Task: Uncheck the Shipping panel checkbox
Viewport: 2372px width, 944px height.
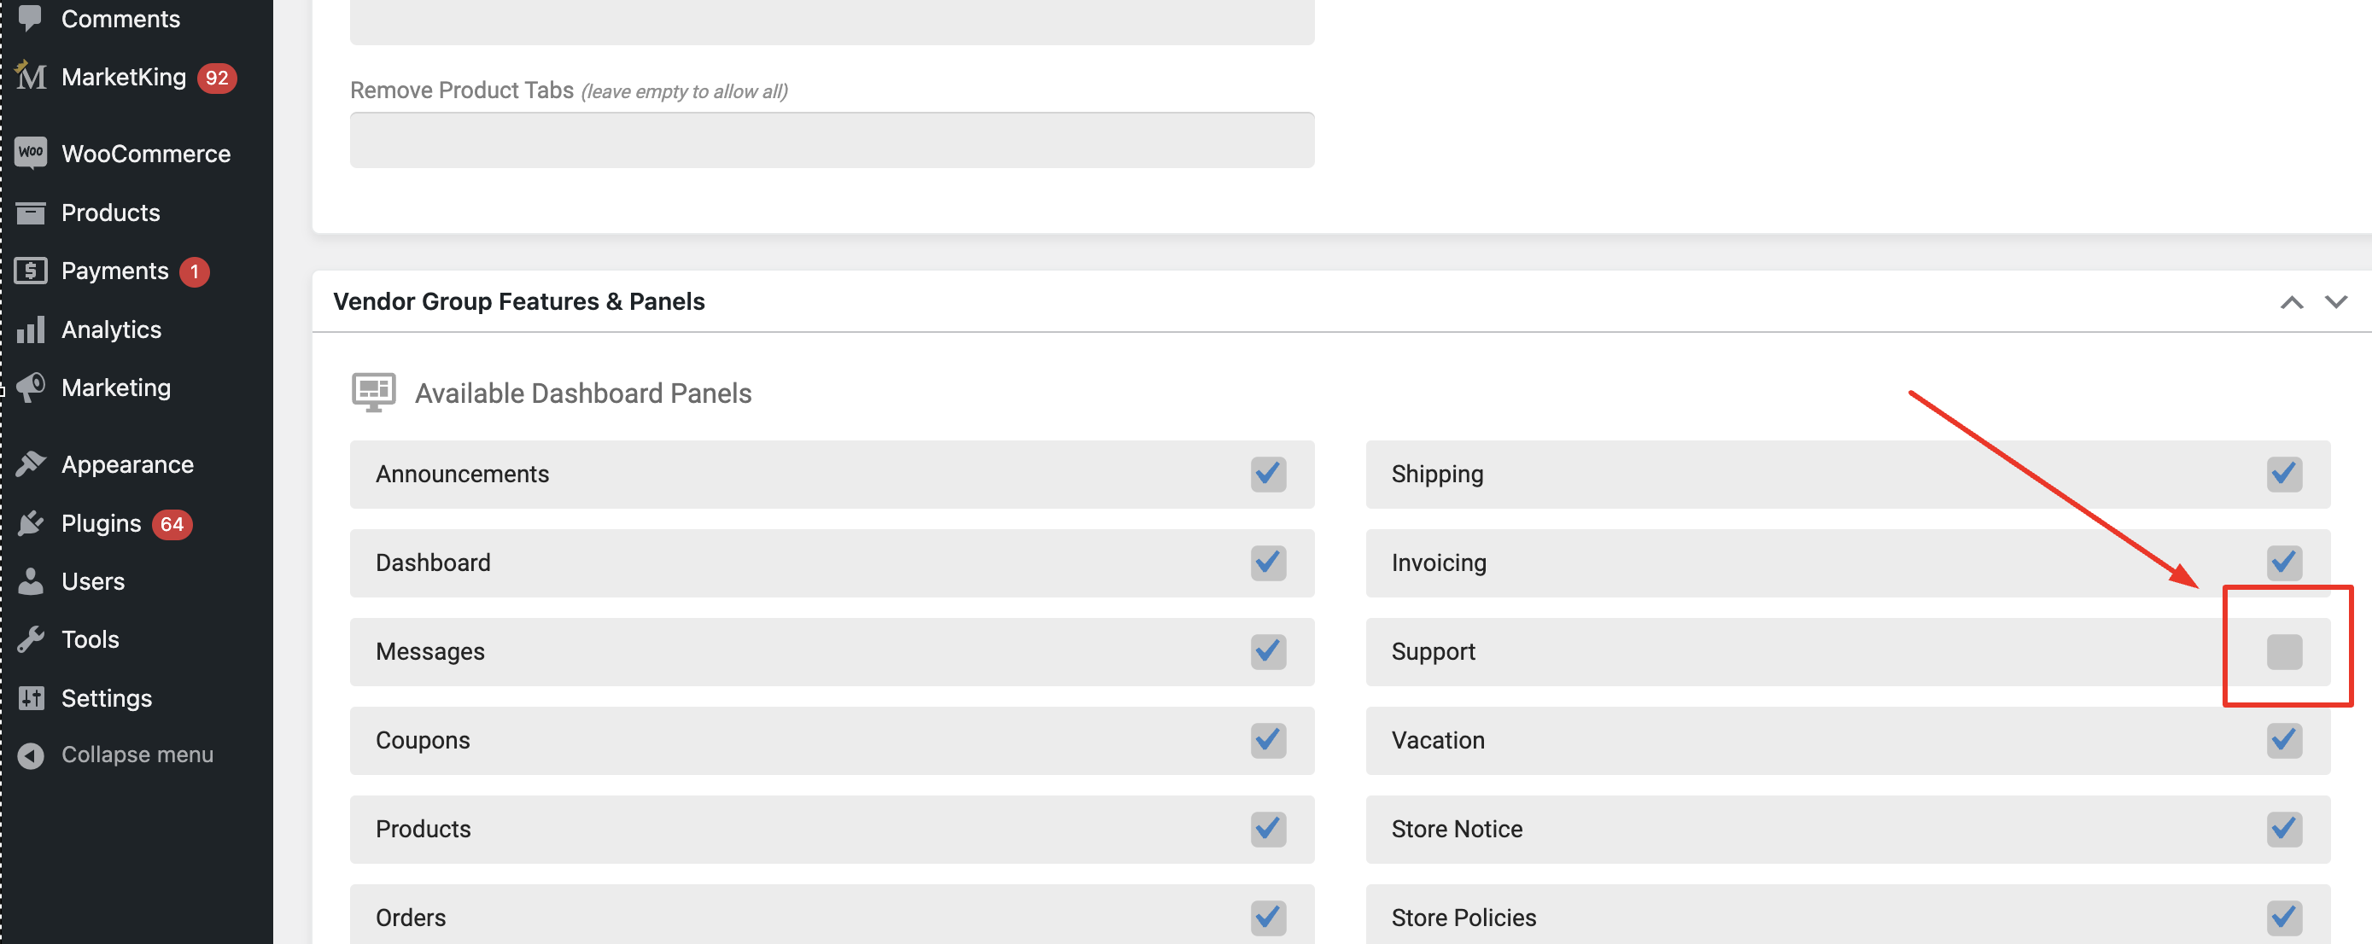Action: pos(2283,474)
